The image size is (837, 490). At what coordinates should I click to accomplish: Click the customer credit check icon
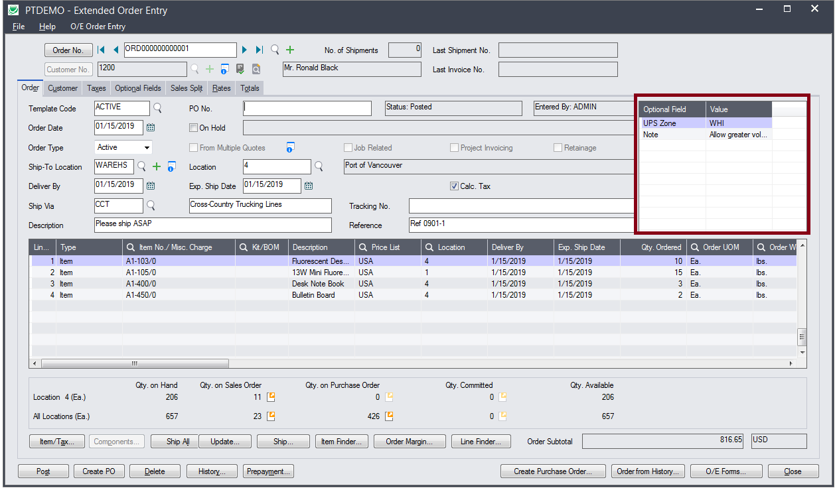coord(240,69)
